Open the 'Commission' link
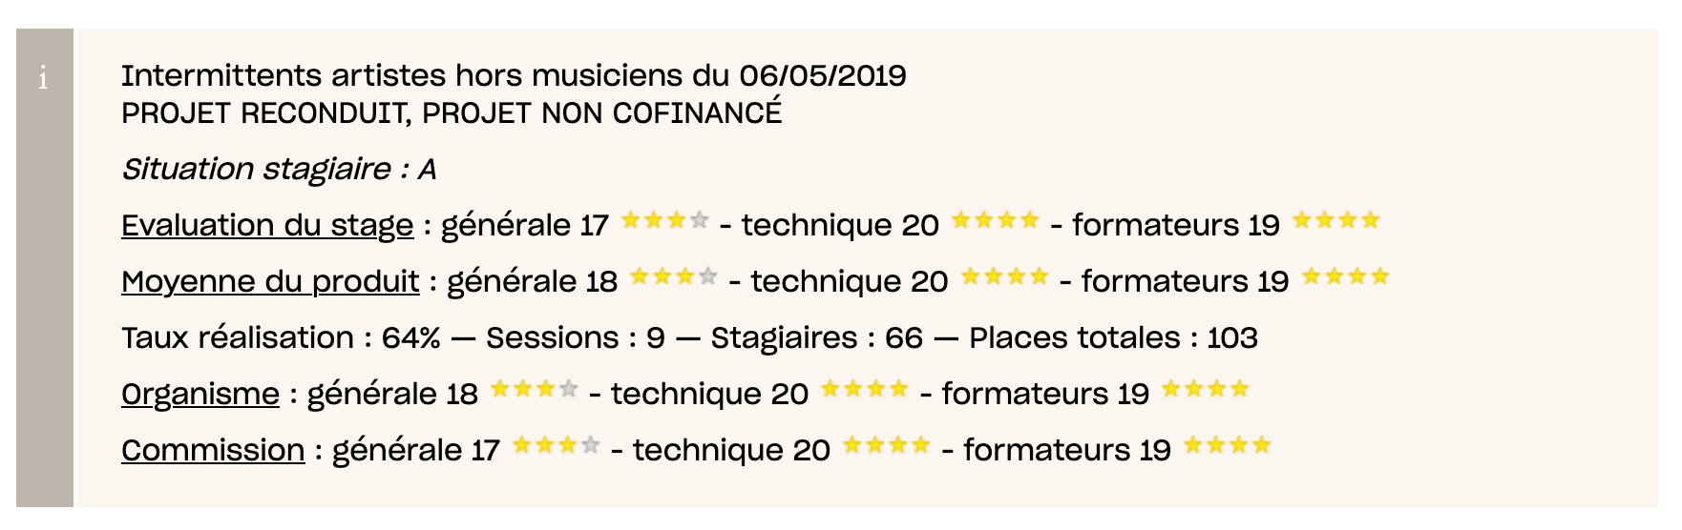The height and width of the screenshot is (530, 1682). [213, 450]
